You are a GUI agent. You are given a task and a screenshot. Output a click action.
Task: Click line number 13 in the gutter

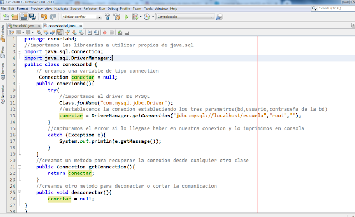(x=12, y=116)
